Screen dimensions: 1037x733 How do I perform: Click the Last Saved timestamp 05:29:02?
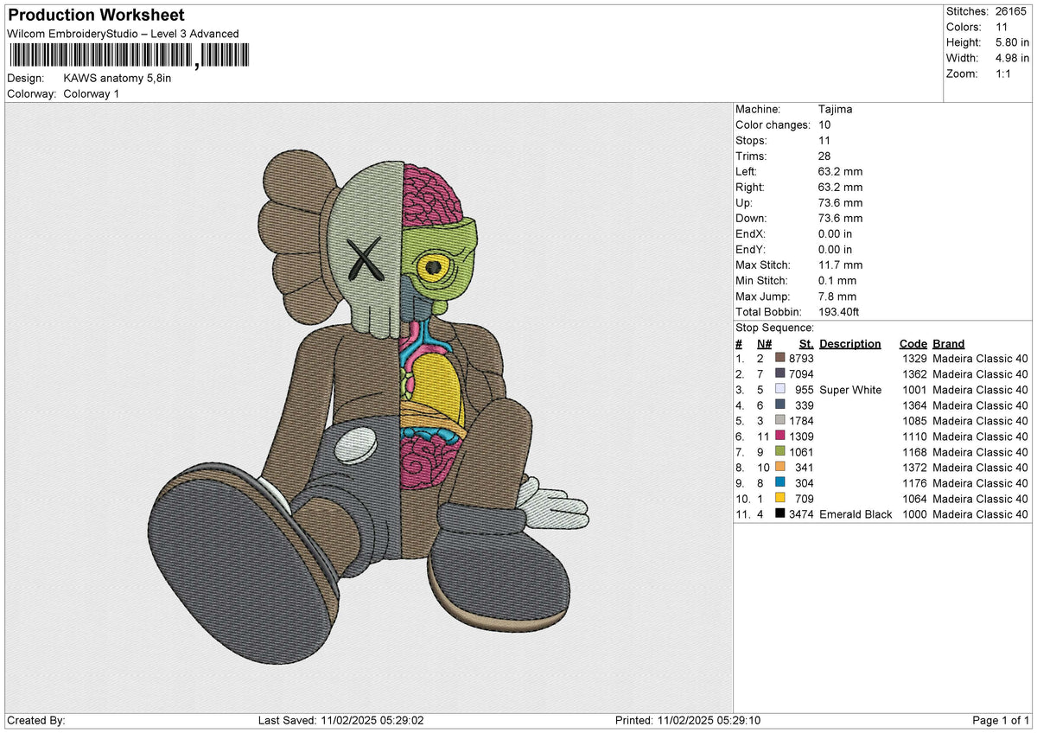pos(401,720)
